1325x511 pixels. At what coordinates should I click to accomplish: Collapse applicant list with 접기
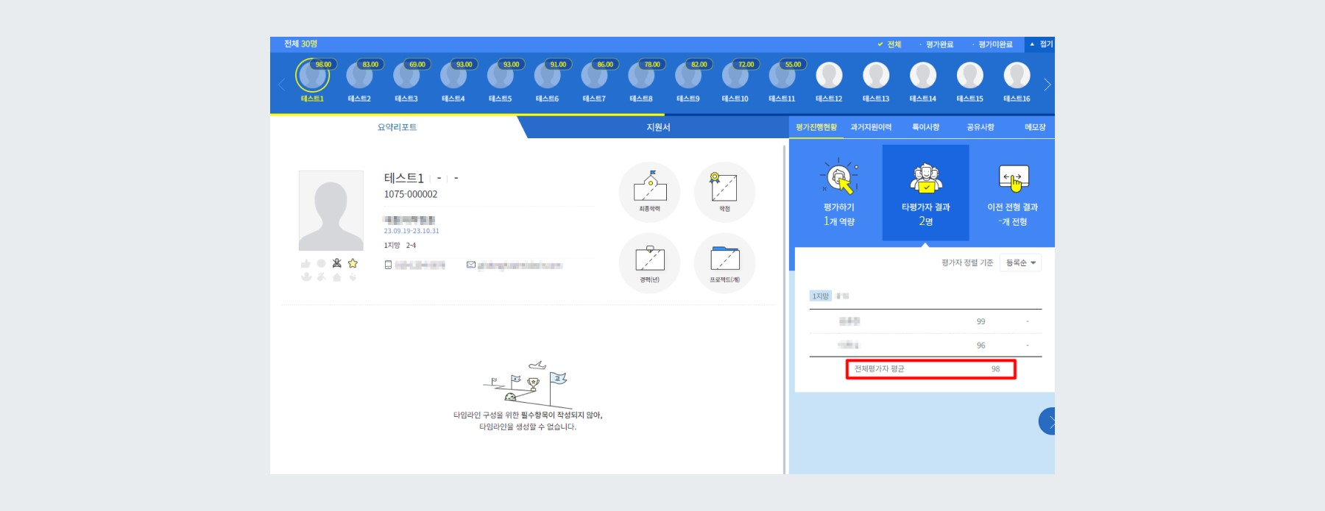coord(1041,45)
